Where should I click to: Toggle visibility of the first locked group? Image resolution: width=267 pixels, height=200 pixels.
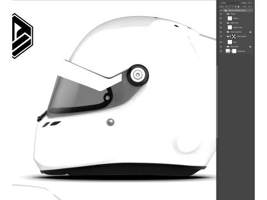221,32
